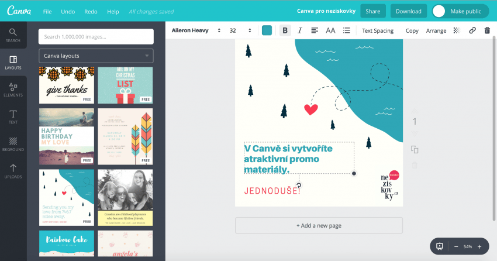The height and width of the screenshot is (261, 497).
Task: Open the Aileron Heavy font dropdown
Action: 196,30
